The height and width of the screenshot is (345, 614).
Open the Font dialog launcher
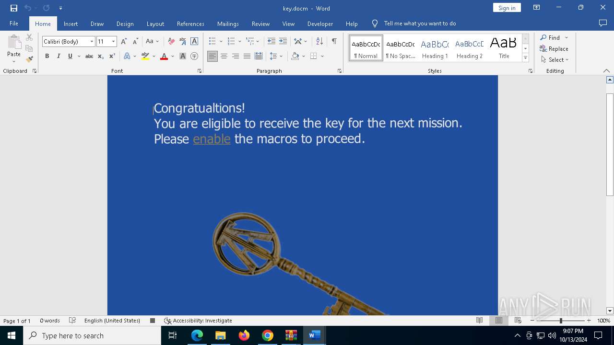click(x=200, y=71)
